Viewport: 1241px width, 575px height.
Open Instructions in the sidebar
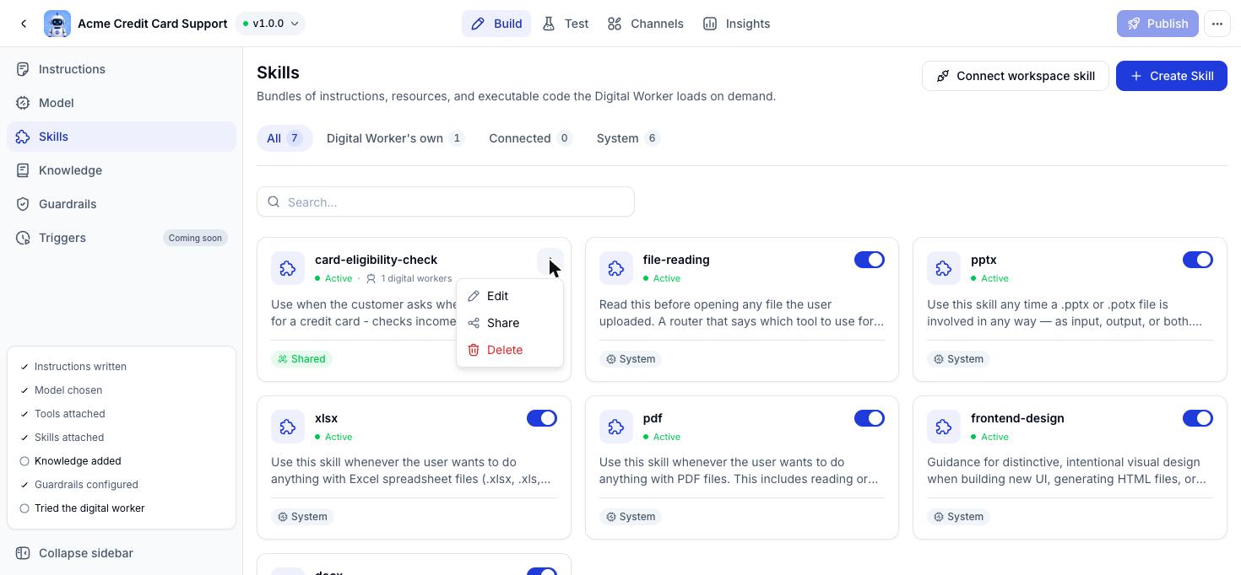point(122,69)
